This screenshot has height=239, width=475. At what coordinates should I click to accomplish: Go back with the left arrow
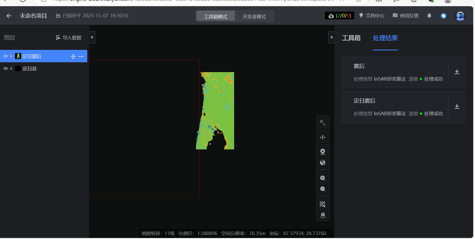[x=9, y=16]
